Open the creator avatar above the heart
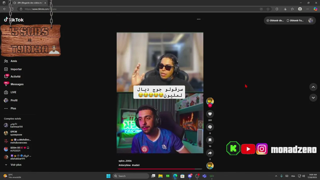The height and width of the screenshot is (180, 320). (210, 101)
